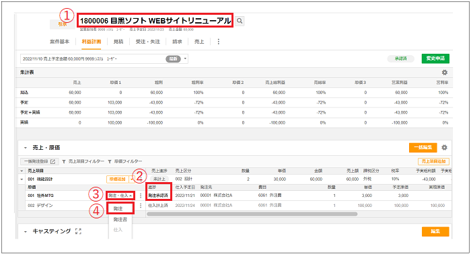Open the kebab menu on 002 デザイン row
The image size is (471, 254).
(x=141, y=206)
